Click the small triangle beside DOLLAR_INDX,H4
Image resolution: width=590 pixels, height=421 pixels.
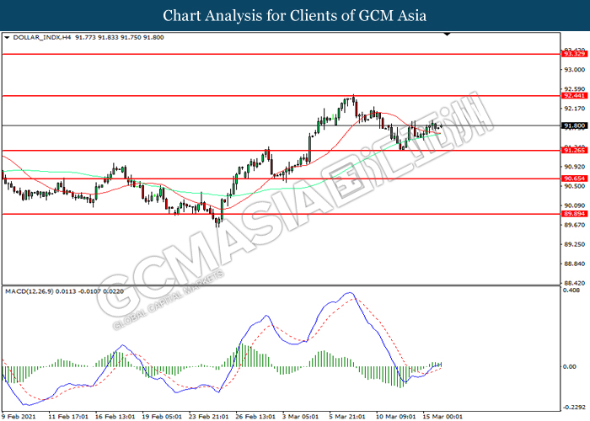(7, 38)
